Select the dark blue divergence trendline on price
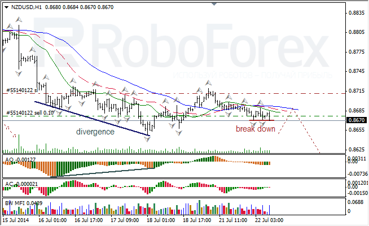 [x=90, y=117]
